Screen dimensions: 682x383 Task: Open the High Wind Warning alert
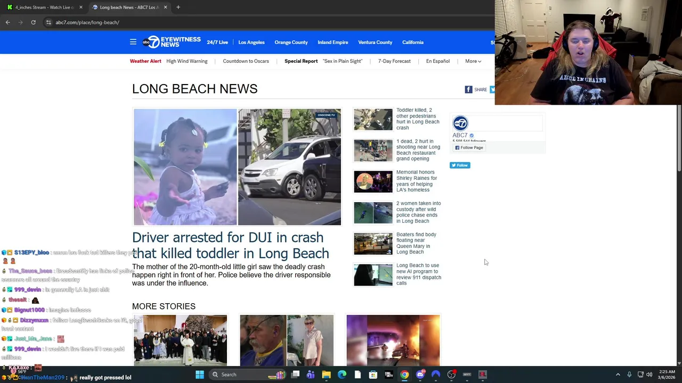[186, 61]
